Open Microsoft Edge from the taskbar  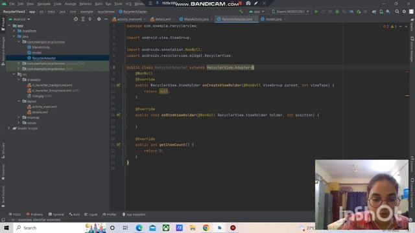139,228
